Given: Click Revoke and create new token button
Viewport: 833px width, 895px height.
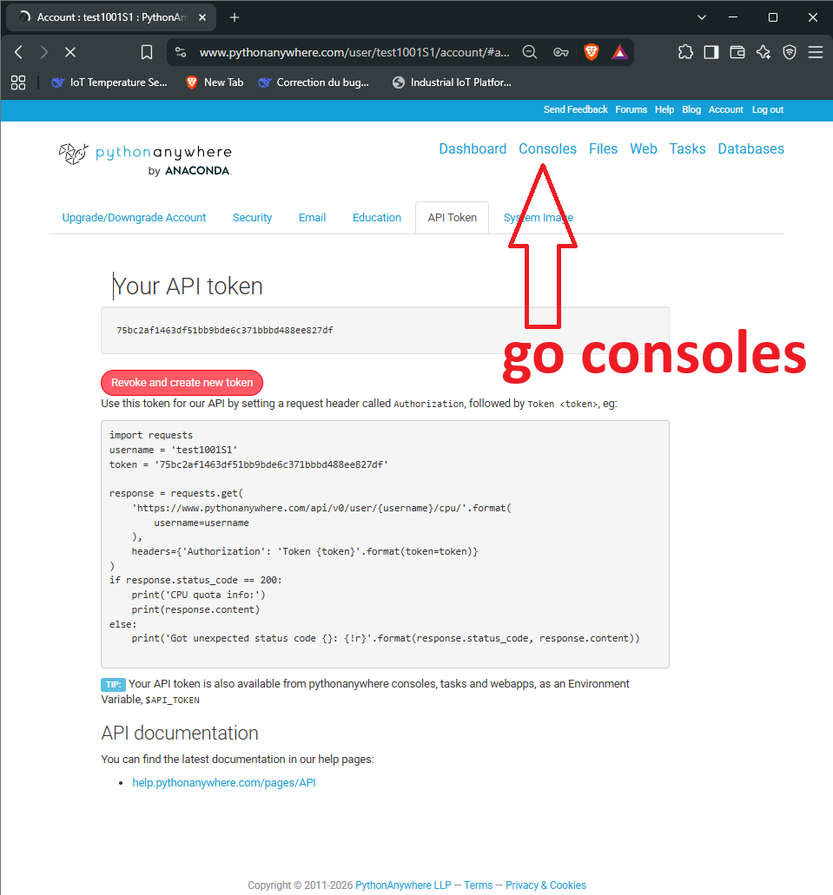Looking at the screenshot, I should pos(182,383).
